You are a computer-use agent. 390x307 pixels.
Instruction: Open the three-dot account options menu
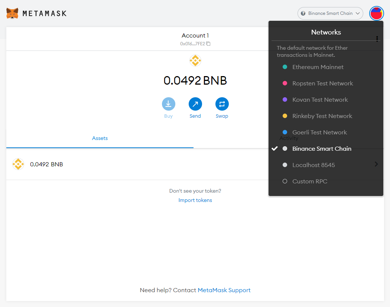(x=377, y=39)
